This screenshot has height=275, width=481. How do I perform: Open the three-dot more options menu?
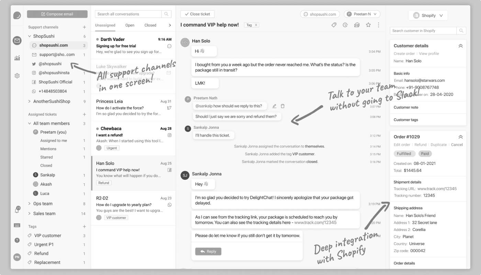tap(379, 25)
